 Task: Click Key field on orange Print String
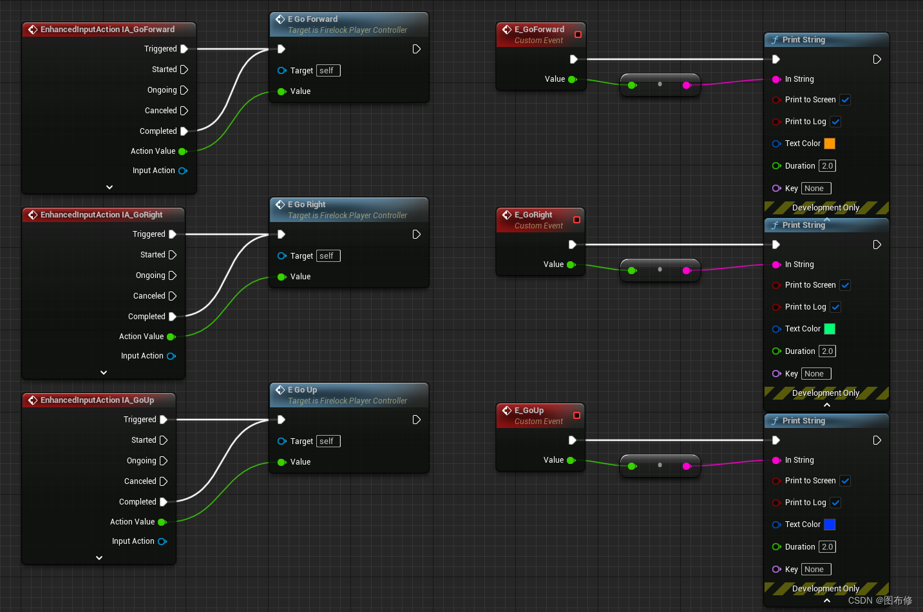click(x=816, y=189)
